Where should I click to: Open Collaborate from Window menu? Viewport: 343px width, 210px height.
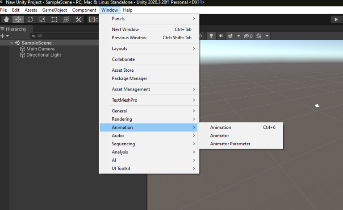(149, 59)
